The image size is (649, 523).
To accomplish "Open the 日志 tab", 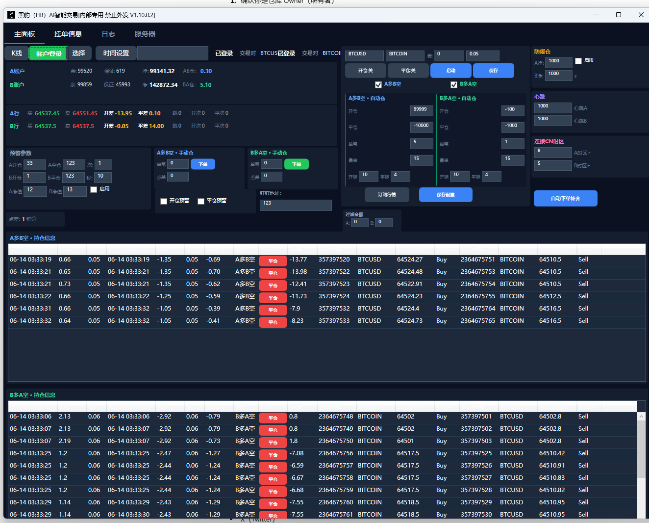I will click(x=108, y=34).
